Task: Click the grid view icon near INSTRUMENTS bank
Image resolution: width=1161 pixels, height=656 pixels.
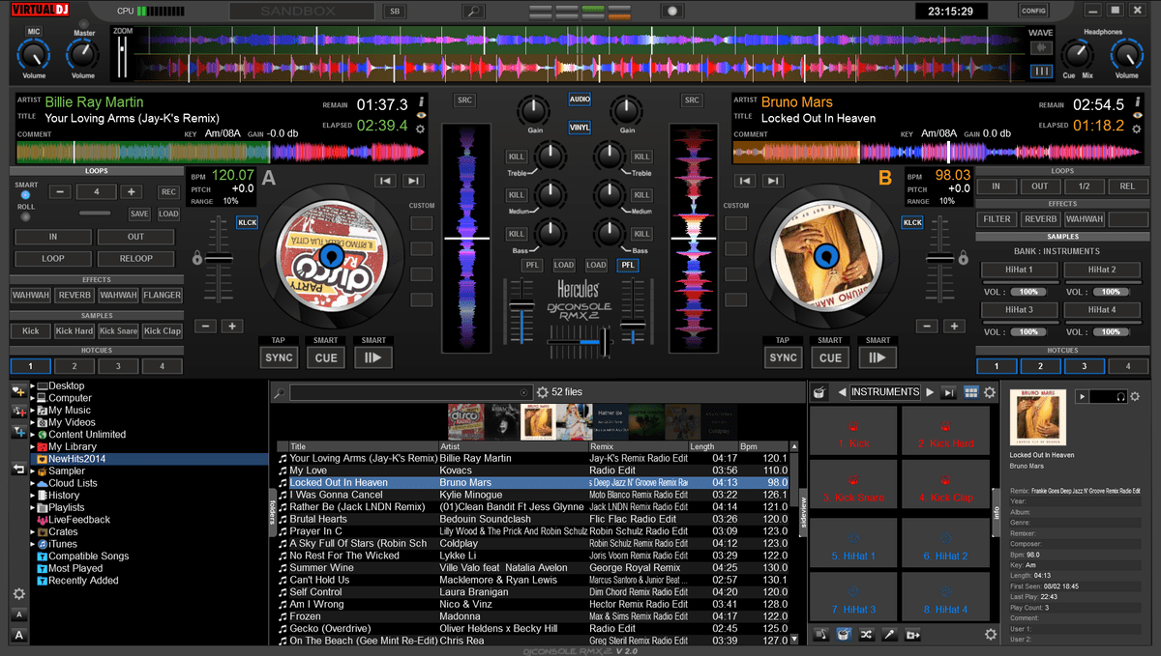Action: click(x=972, y=390)
